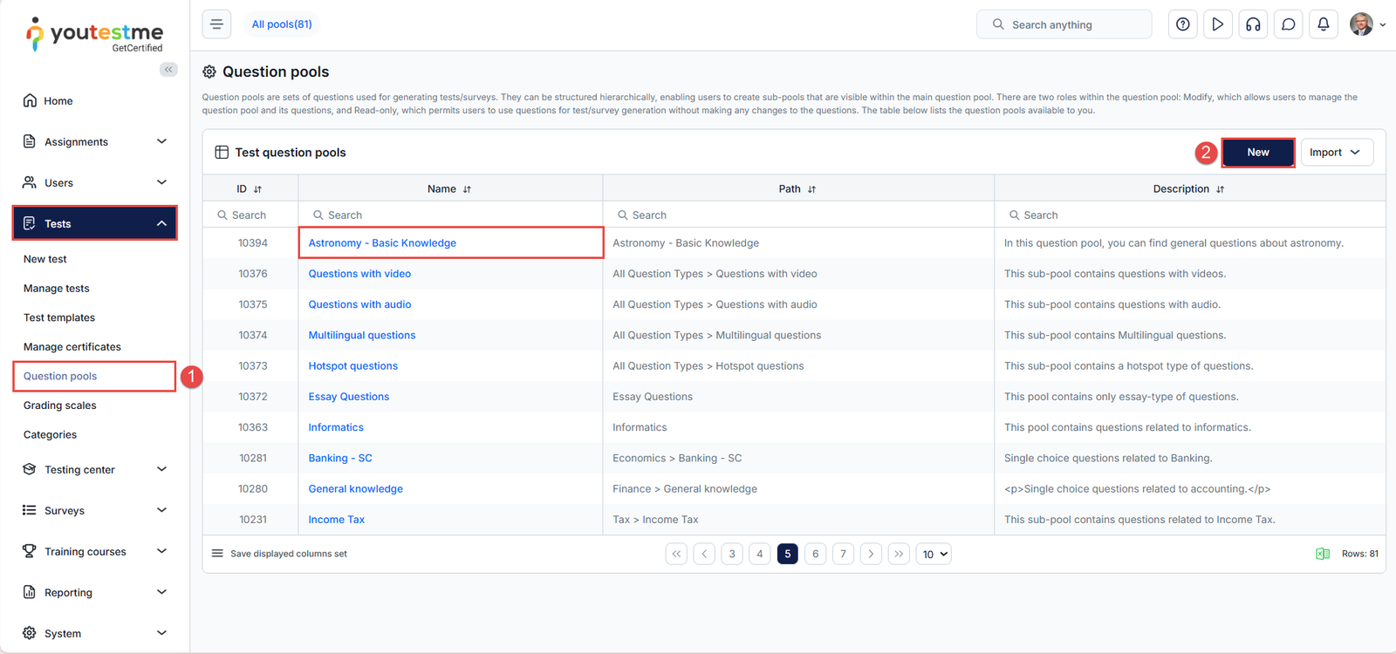Click the play tutorial icon in header

tap(1217, 24)
